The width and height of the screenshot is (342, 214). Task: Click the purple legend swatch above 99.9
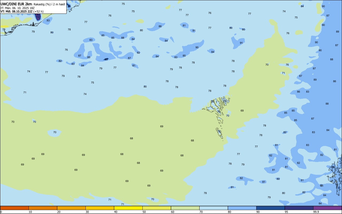click(x=327, y=208)
